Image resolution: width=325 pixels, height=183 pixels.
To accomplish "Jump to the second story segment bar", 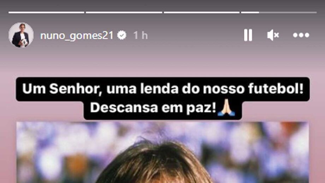I will click(x=124, y=12).
